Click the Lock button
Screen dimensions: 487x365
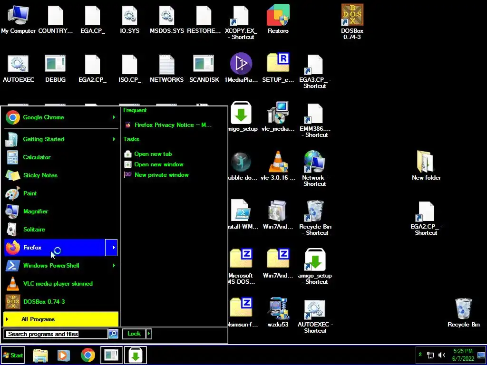(x=134, y=334)
